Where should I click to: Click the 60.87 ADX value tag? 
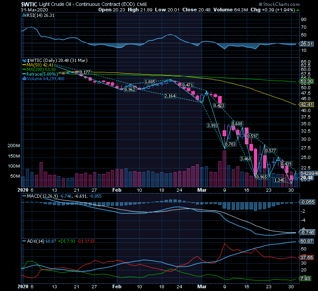coord(306,241)
